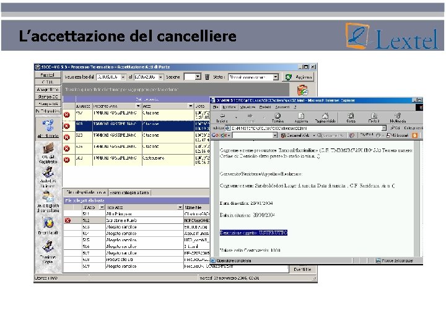
Task: Click 'Valore della Controversia: 1000' text
Action: tap(250, 250)
